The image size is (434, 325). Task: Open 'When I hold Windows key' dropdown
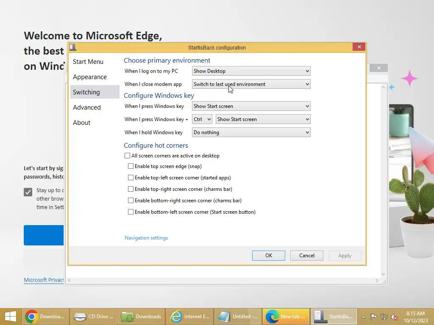[251, 132]
